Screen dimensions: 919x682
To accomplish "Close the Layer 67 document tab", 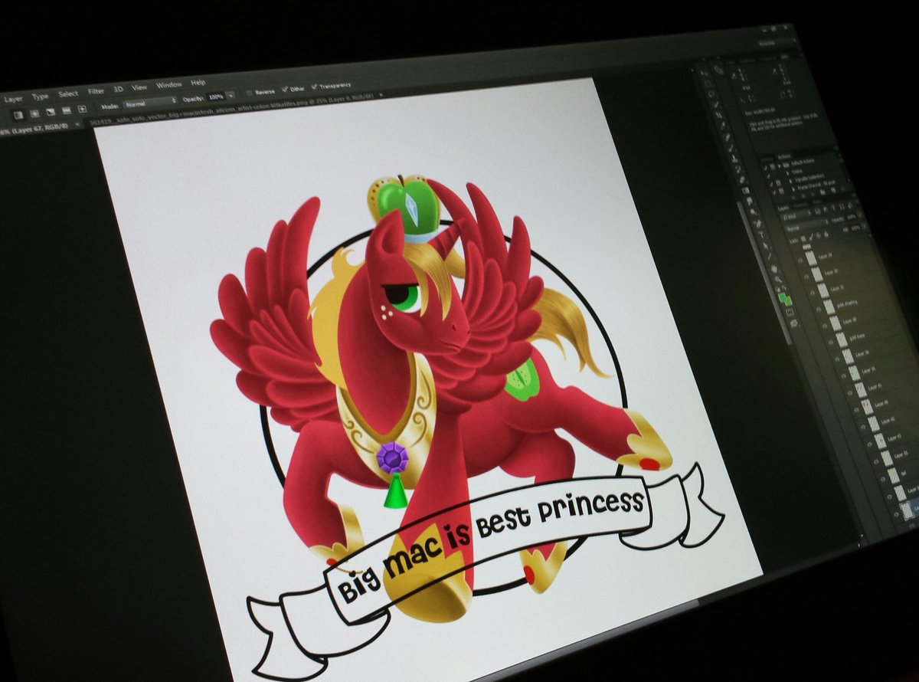I will pyautogui.click(x=77, y=124).
